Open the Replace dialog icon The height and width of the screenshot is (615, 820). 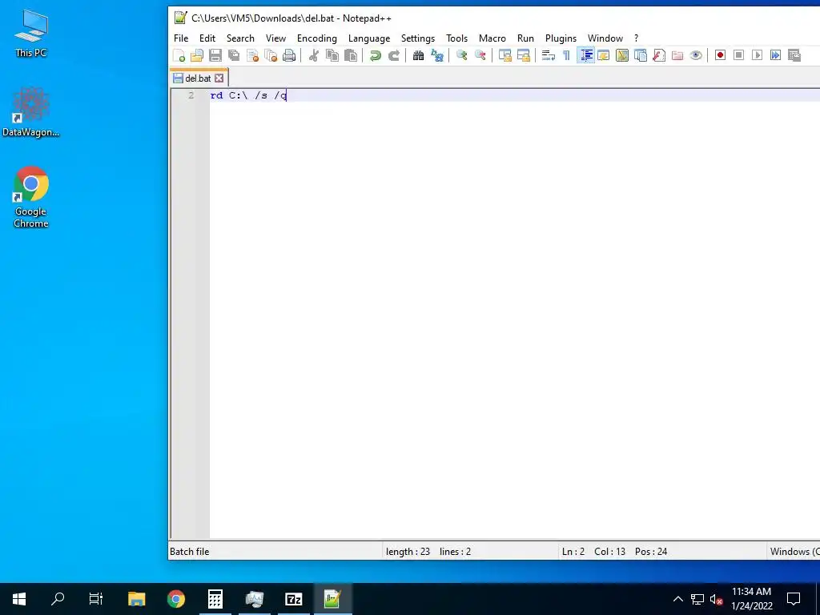[437, 55]
